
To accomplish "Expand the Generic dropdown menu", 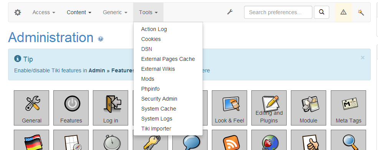I will click(115, 12).
